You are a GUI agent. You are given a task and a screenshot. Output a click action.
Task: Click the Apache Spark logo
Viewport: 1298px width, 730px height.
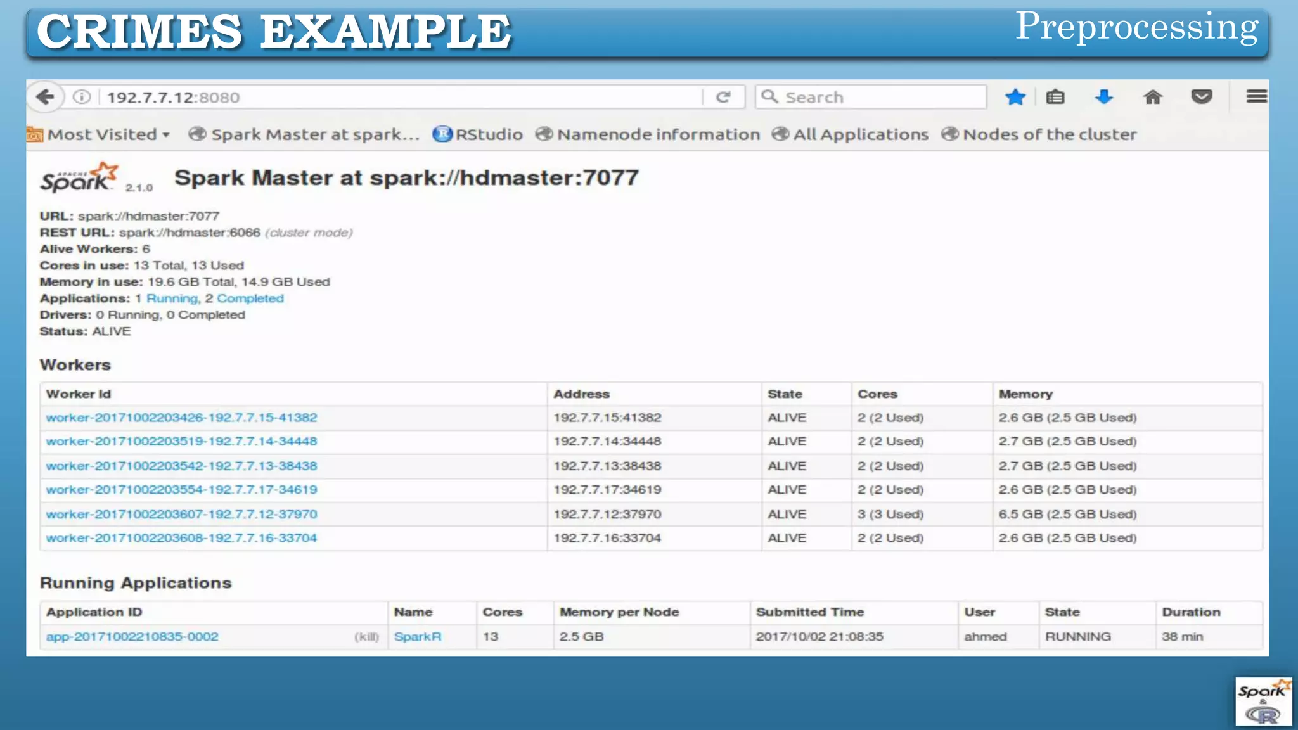click(80, 177)
